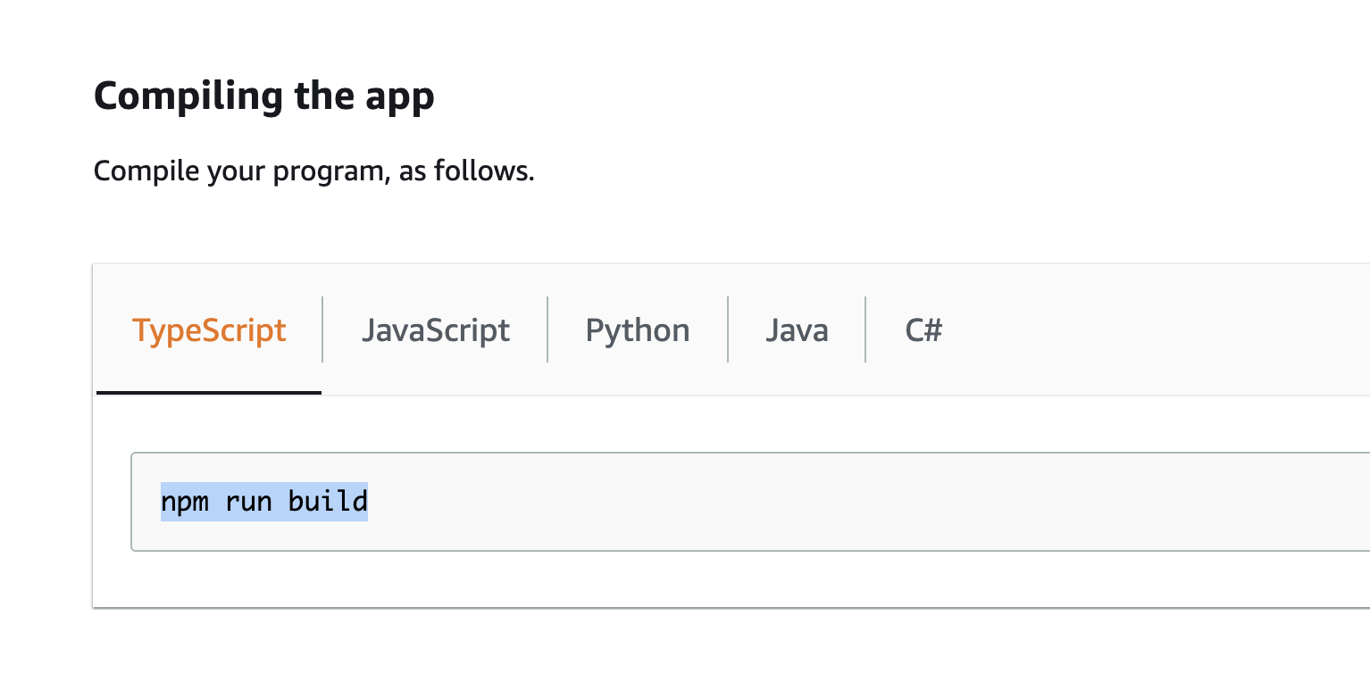The height and width of the screenshot is (675, 1370).
Task: Click the Compile your program sentence
Action: coord(313,170)
